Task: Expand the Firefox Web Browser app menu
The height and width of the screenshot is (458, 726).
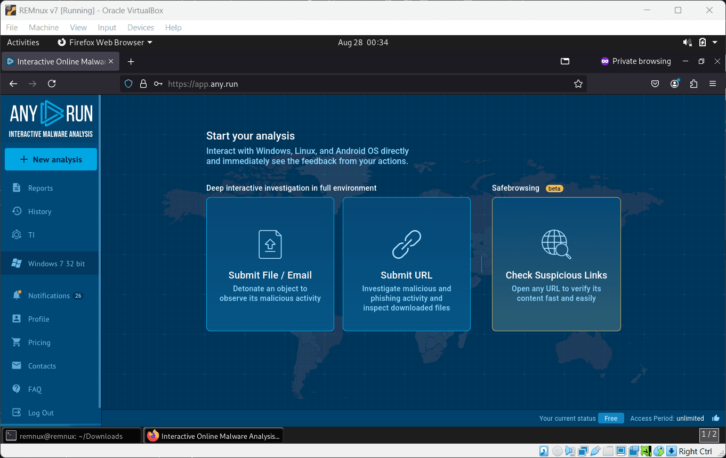Action: tap(104, 43)
